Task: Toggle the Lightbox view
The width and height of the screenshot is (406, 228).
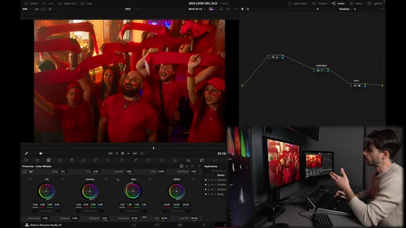Action: click(375, 4)
